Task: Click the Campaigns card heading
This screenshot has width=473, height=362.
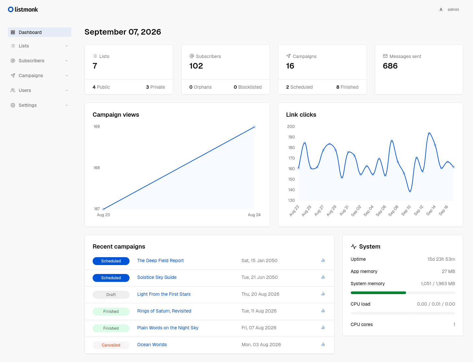Action: click(x=305, y=56)
